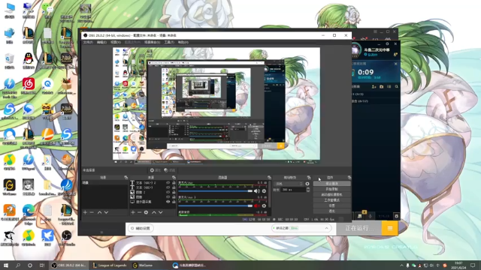The height and width of the screenshot is (270, 481).
Task: Open gear settings for first mixer channel
Action: tap(264, 191)
